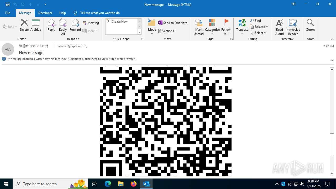Screen dimensions: 336x189
Task: Click scroll down arrow of message pane
Action: point(332,174)
